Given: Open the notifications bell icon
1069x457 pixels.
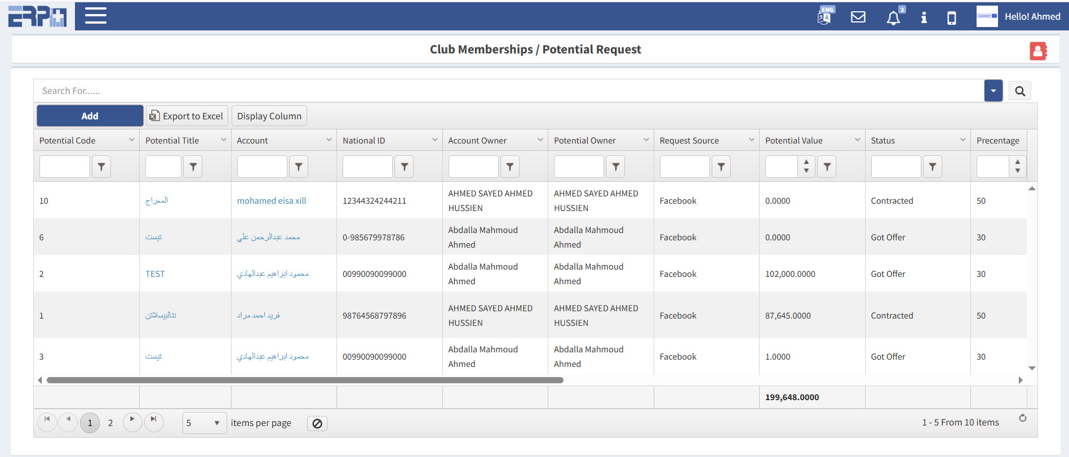Looking at the screenshot, I should (893, 18).
